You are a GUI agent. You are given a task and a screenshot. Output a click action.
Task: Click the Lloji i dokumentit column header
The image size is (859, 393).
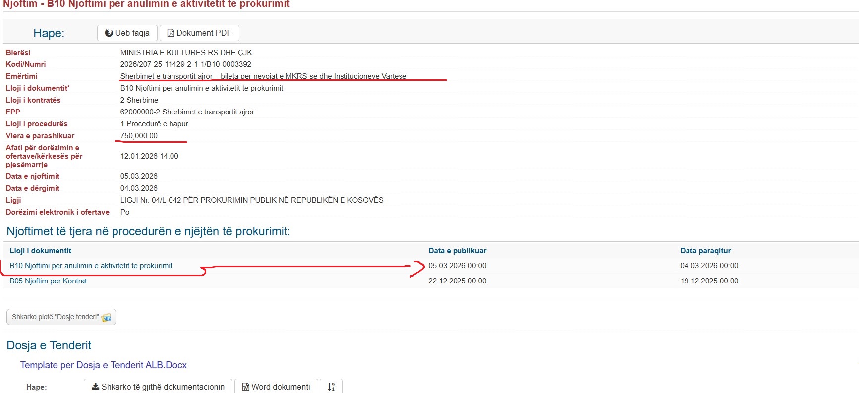click(x=40, y=251)
